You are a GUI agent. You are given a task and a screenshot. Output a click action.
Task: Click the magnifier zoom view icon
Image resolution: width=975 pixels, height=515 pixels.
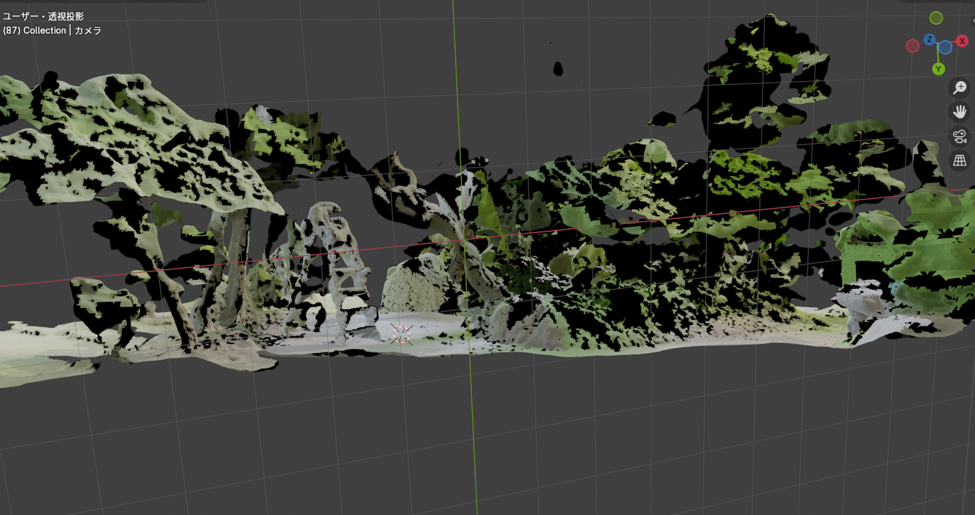tap(960, 87)
